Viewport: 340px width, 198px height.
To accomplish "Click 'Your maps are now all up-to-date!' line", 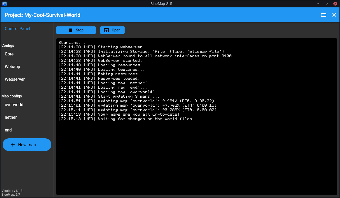I will click(119, 114).
